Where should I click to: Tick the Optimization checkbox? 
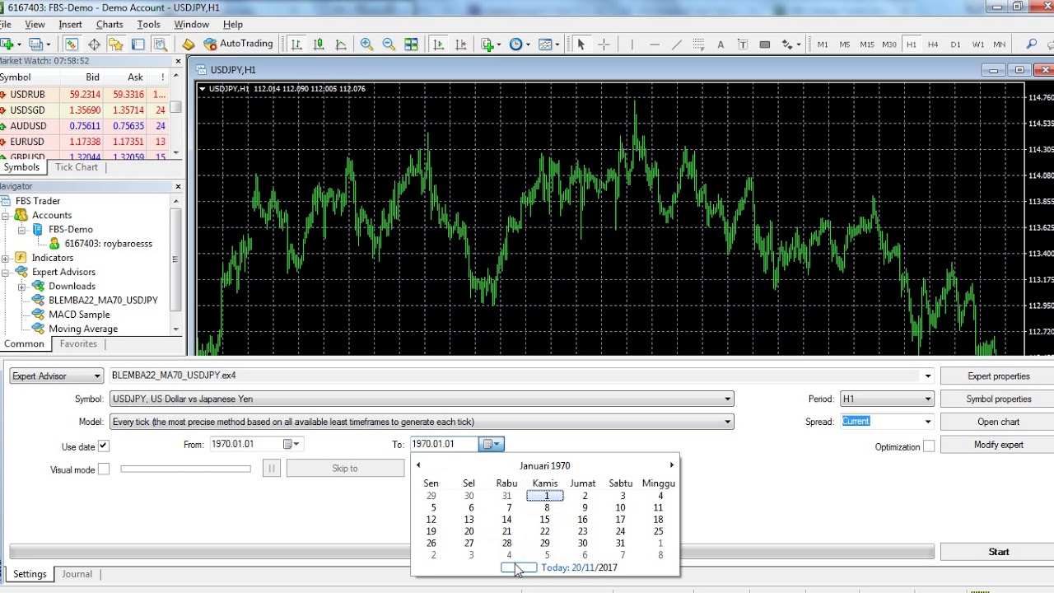click(x=929, y=446)
